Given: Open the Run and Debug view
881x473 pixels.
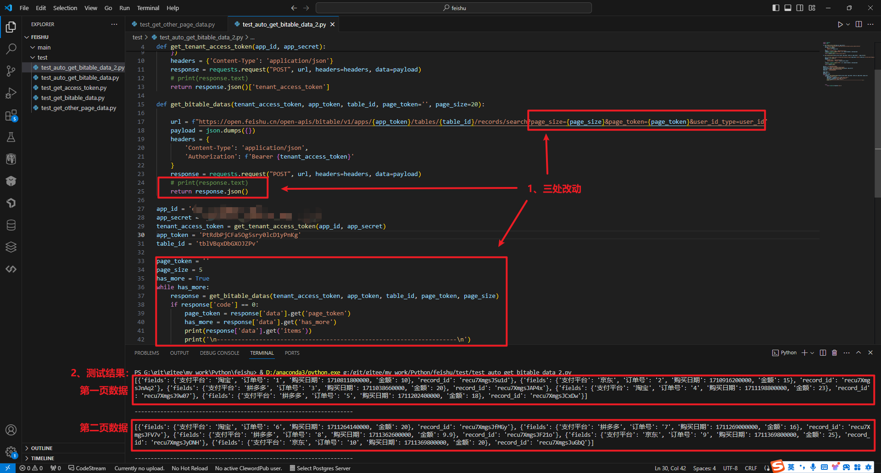Looking at the screenshot, I should pyautogui.click(x=11, y=93).
